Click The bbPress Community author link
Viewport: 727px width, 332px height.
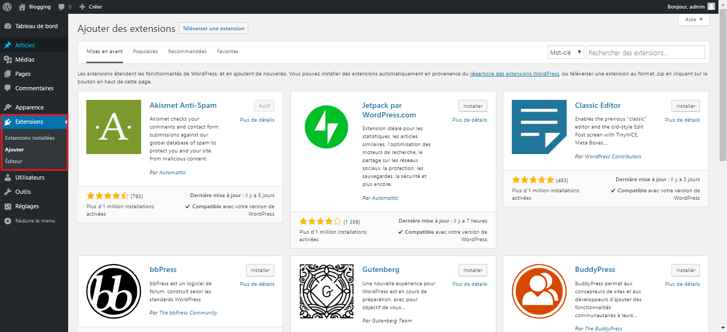click(x=189, y=313)
